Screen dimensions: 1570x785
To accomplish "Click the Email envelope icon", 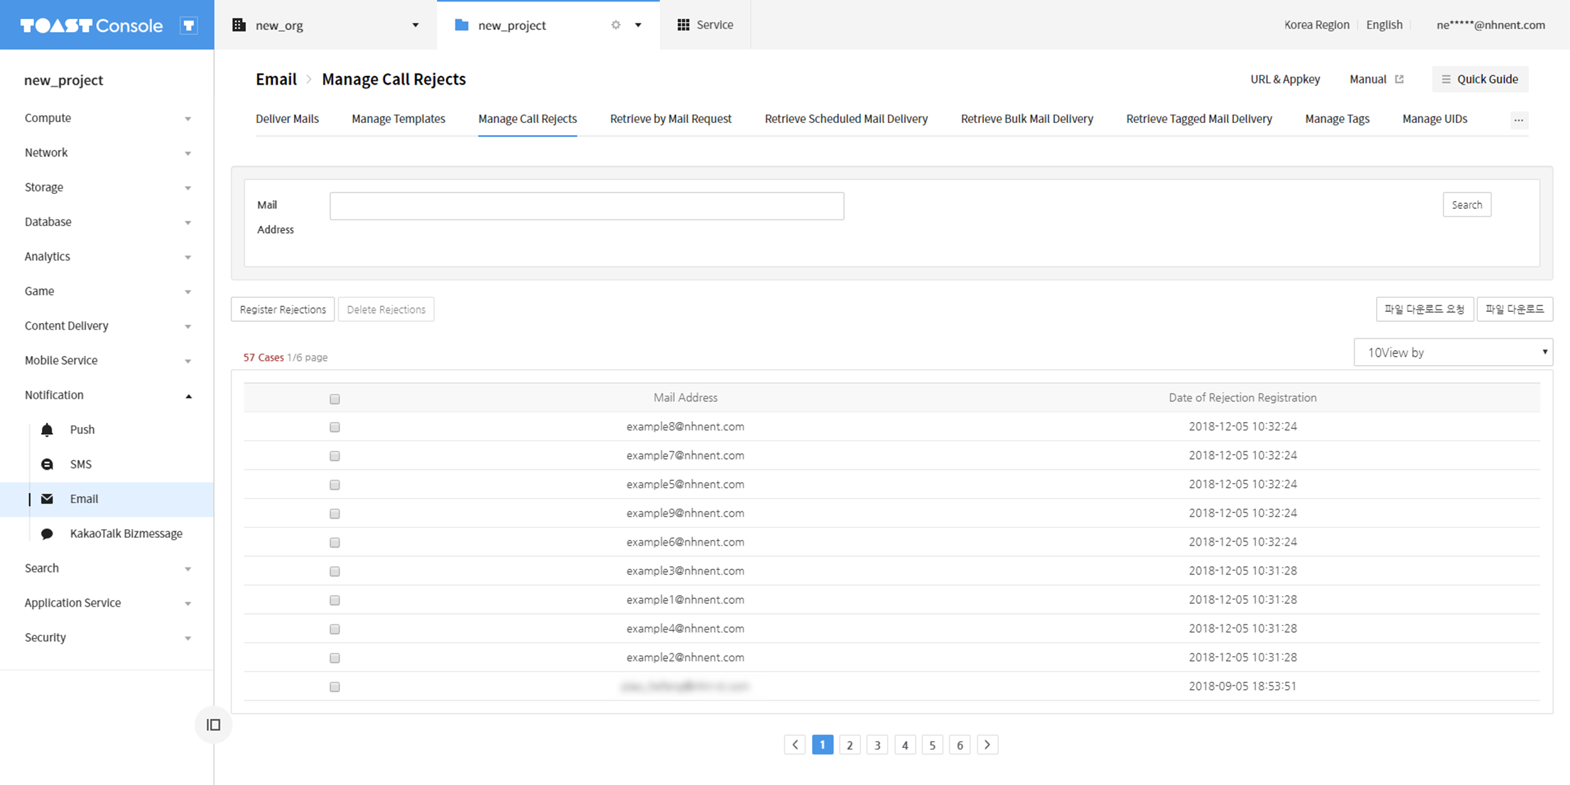I will coord(47,499).
